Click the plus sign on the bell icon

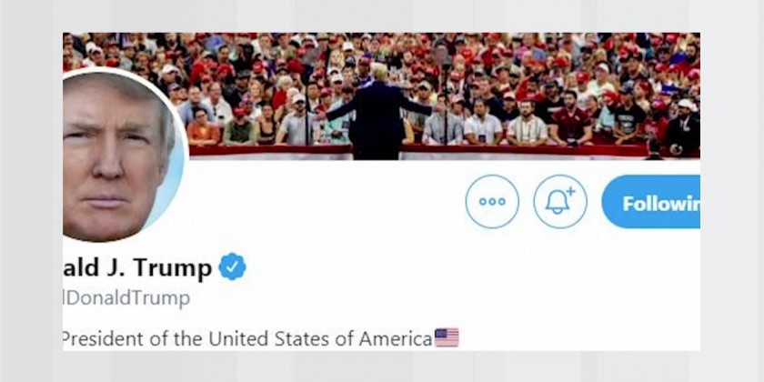(x=570, y=192)
